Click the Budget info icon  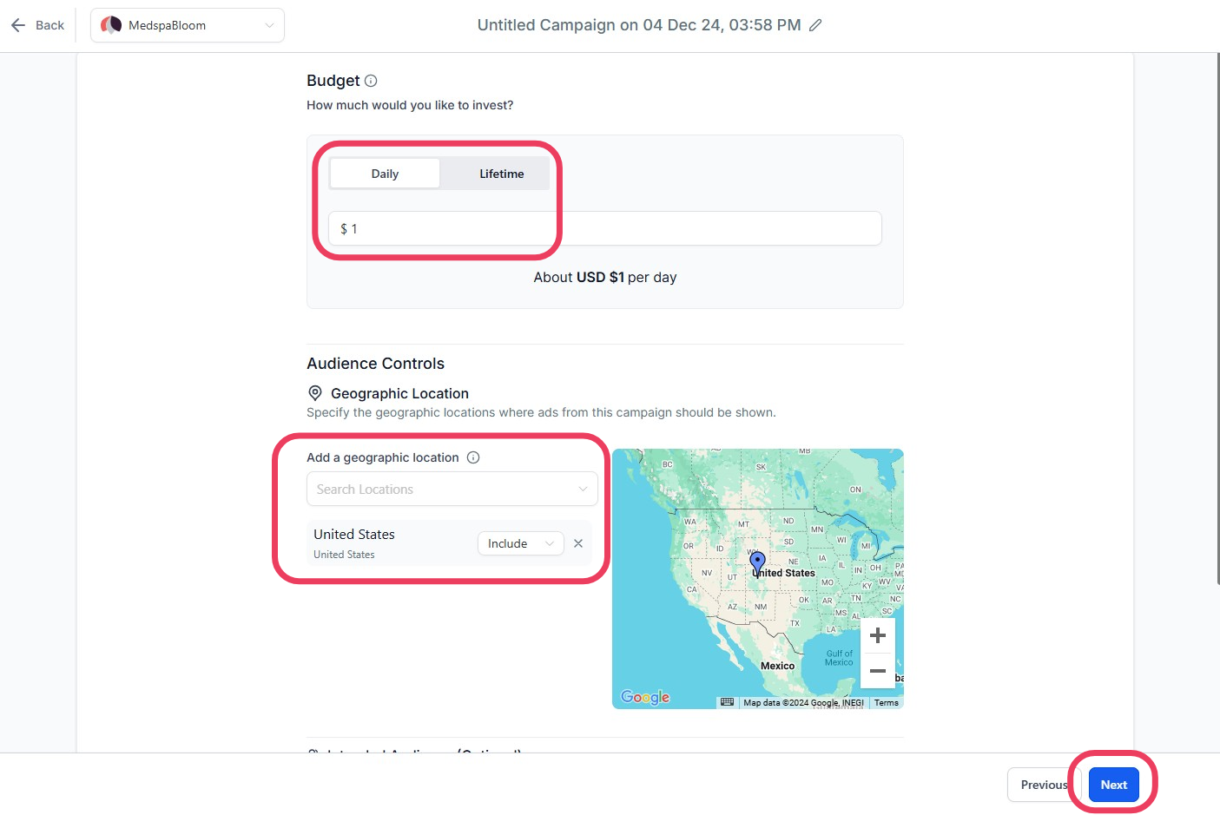(x=371, y=81)
